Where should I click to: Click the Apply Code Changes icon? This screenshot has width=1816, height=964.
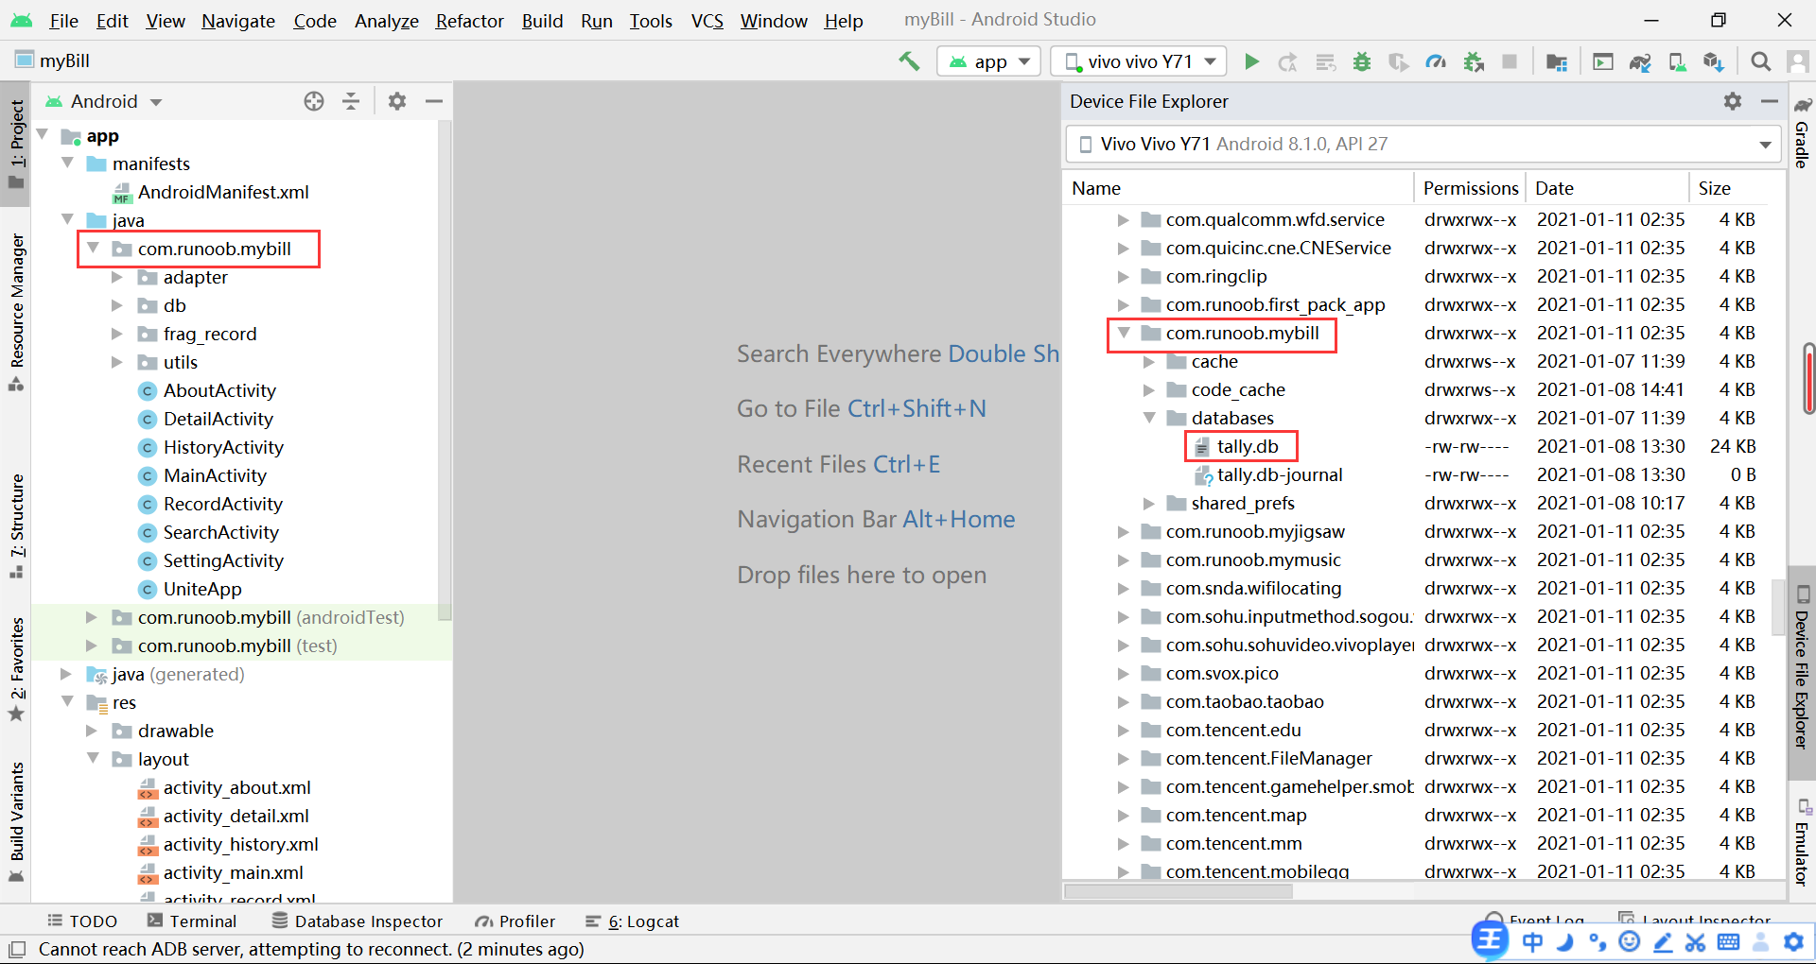(1325, 61)
